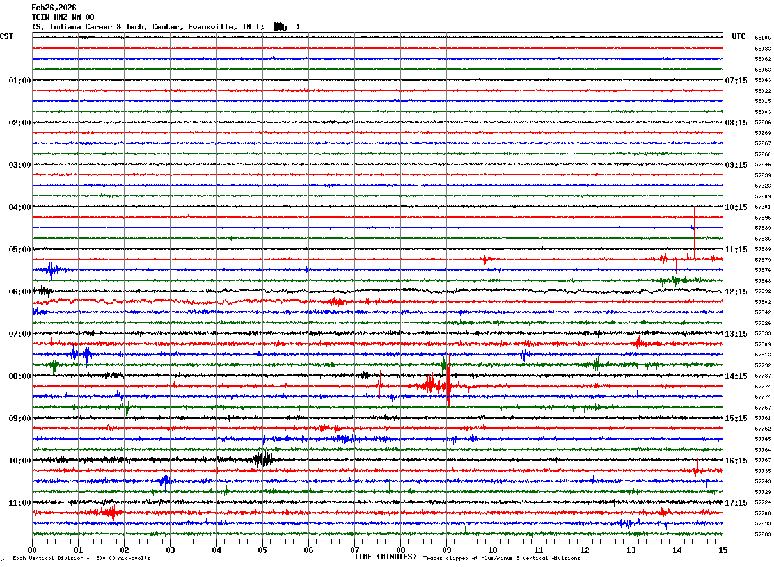Click minute 08 on the time axis
774x567 pixels.
(400, 550)
